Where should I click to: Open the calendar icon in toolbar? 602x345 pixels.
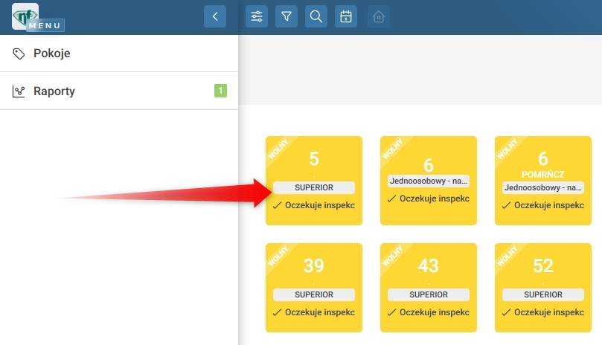coord(346,16)
